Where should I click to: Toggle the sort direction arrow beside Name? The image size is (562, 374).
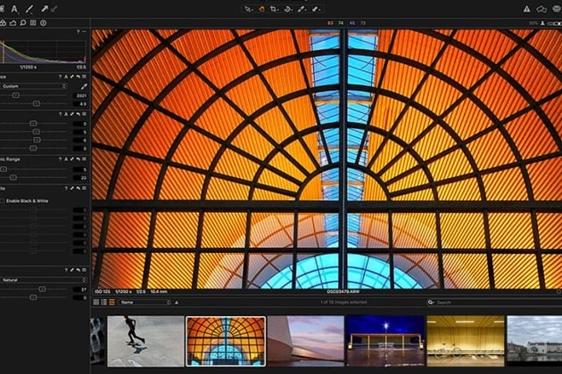tap(177, 303)
